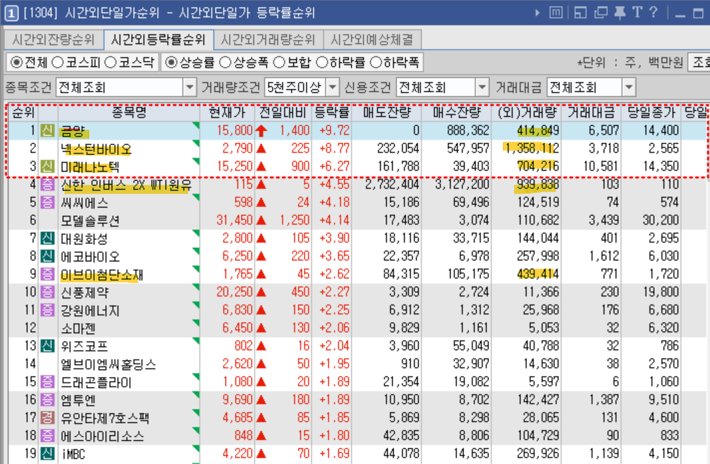Switch to the 시간외잔량순위 tab
This screenshot has width=710, height=464.
[53, 40]
